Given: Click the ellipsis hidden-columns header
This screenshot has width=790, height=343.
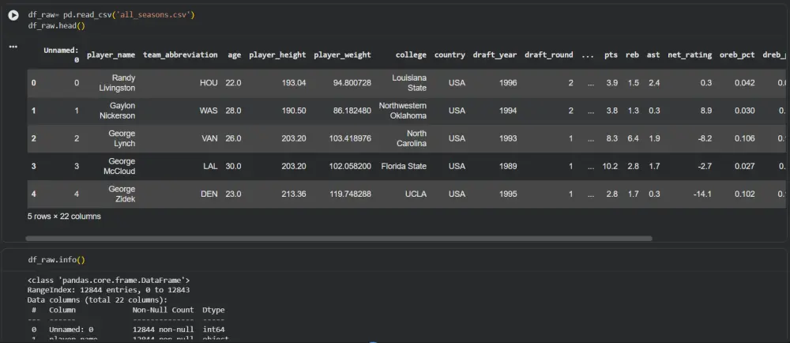Looking at the screenshot, I should point(587,55).
